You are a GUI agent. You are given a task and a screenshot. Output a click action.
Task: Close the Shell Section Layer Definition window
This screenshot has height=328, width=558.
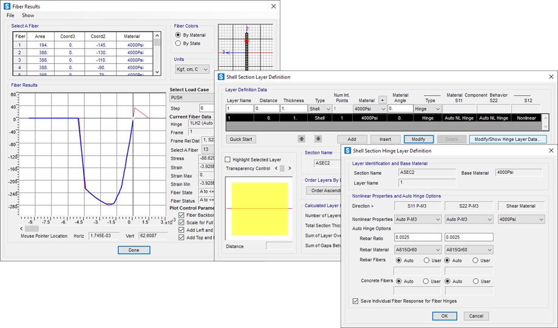tap(551, 77)
